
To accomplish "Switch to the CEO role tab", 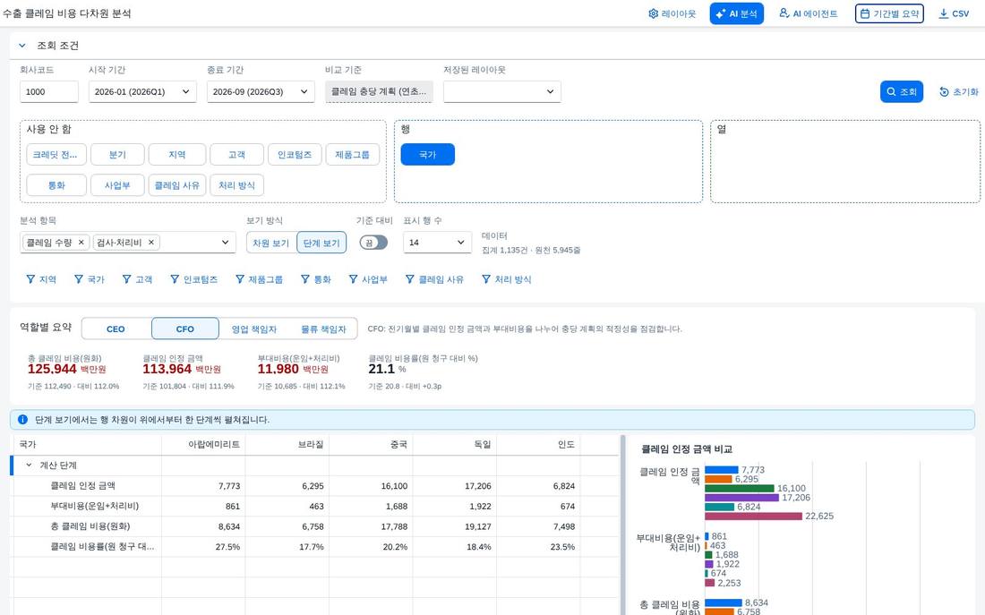I will (x=116, y=329).
